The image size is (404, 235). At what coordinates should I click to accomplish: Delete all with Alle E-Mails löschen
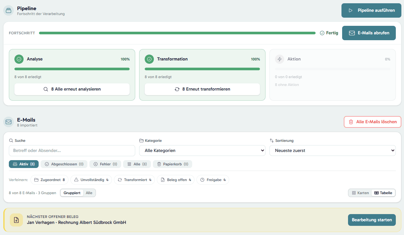tap(373, 122)
